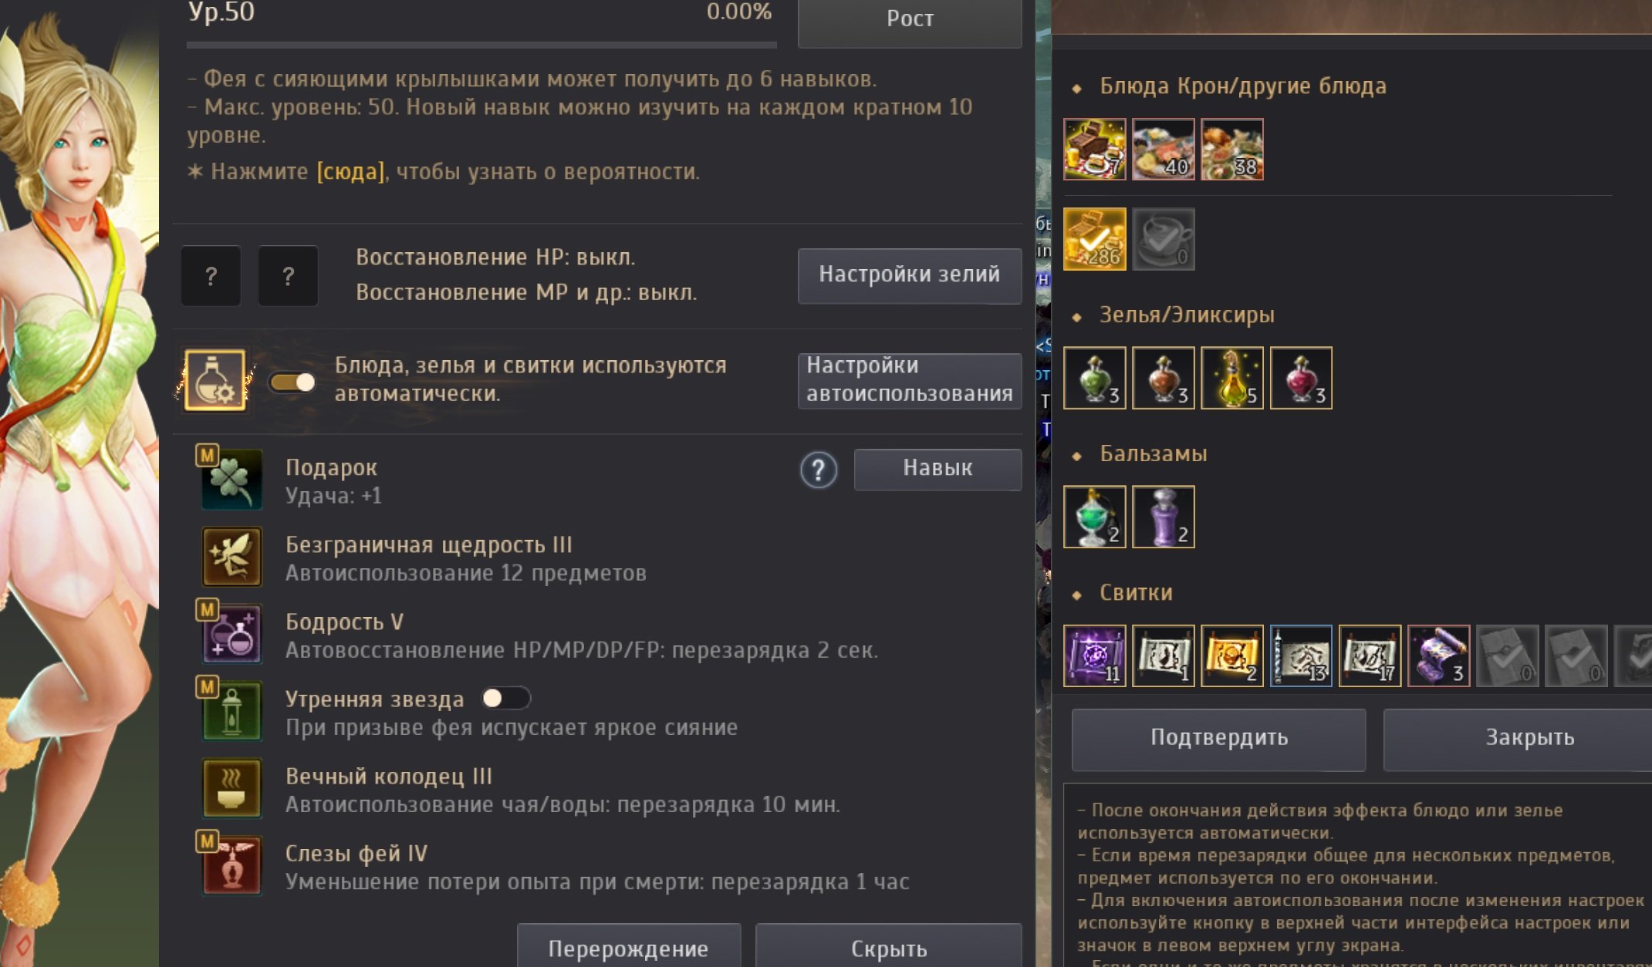Select the Бодрость V potions skill icon
Image resolution: width=1652 pixels, height=967 pixels.
point(231,634)
